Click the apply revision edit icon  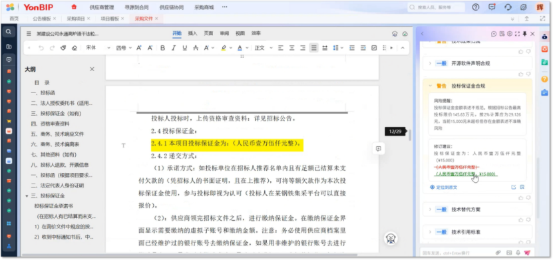click(x=514, y=187)
